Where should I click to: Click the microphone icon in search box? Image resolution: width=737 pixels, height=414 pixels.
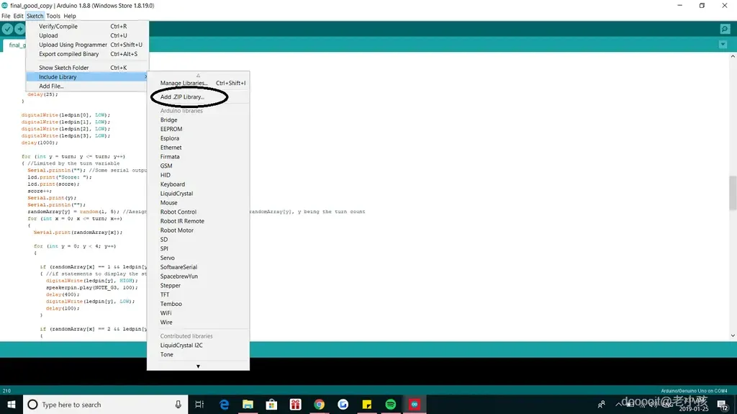[x=178, y=405]
